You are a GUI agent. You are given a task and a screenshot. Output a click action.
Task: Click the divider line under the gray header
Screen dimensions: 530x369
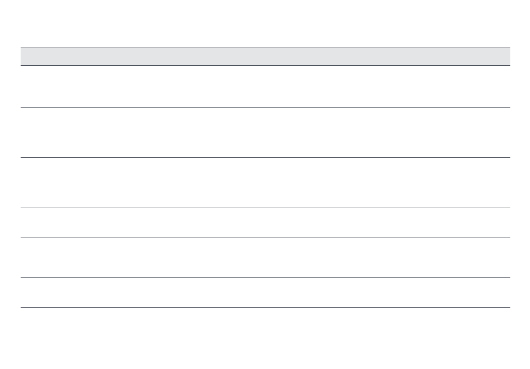click(x=265, y=66)
